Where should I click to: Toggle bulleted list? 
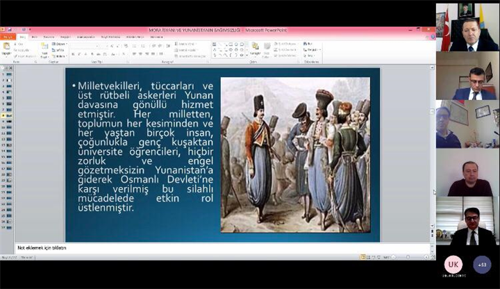coord(135,46)
